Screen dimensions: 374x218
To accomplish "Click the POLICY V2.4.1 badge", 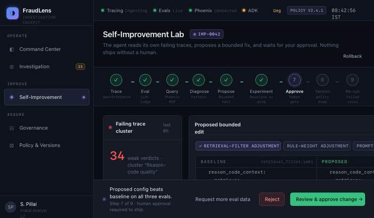I will pyautogui.click(x=307, y=11).
